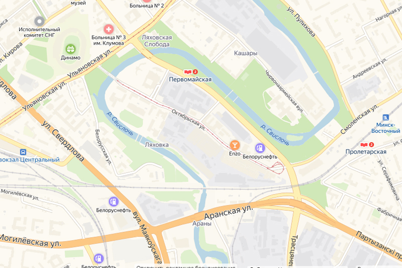Click the Кашары district label
The width and height of the screenshot is (402, 268).
pyautogui.click(x=246, y=53)
